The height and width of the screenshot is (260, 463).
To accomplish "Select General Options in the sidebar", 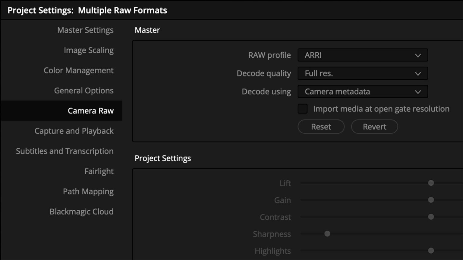I will [x=83, y=91].
